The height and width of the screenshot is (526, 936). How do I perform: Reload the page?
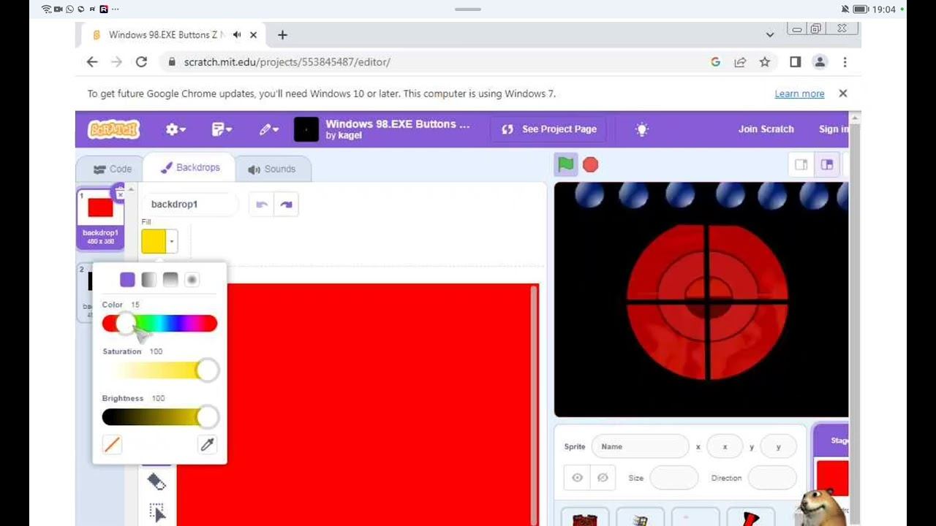142,62
